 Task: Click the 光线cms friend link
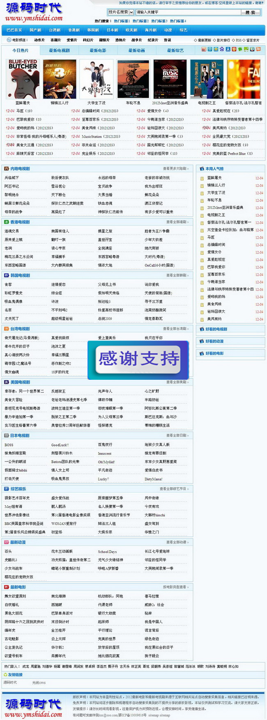point(39,683)
